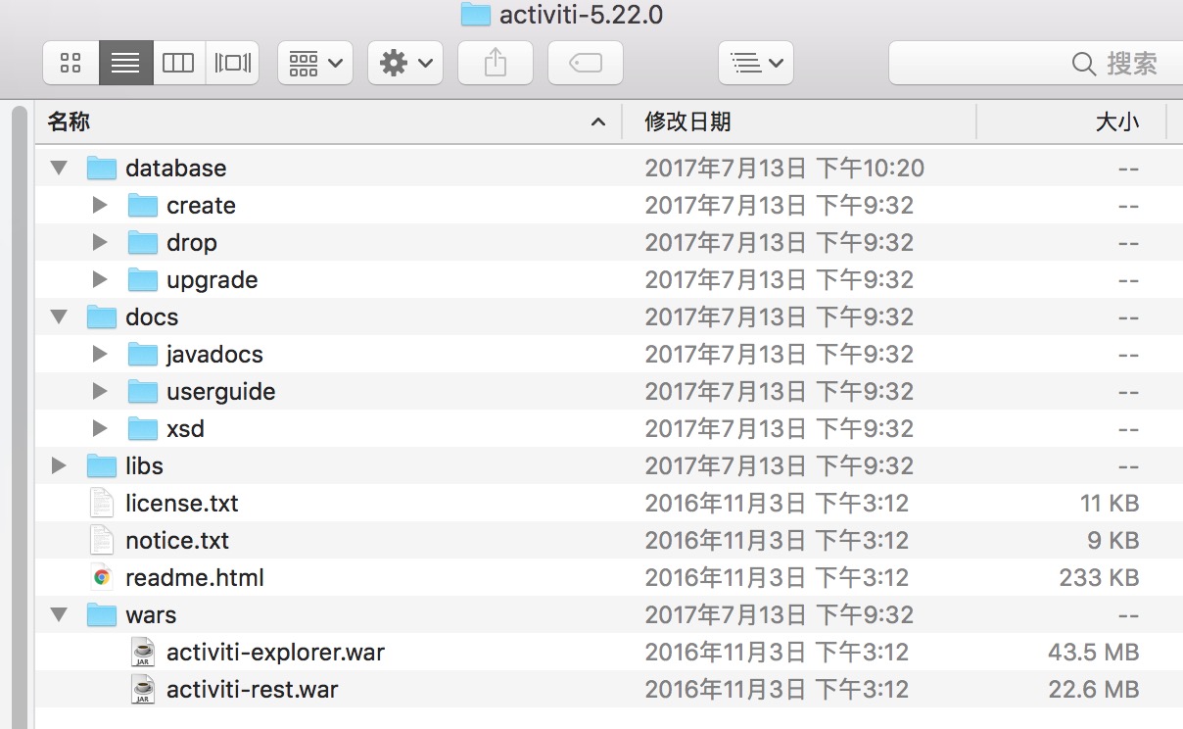Collapse the wars folder

(x=59, y=615)
